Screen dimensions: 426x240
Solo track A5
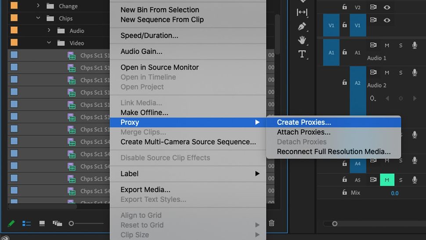click(x=401, y=180)
